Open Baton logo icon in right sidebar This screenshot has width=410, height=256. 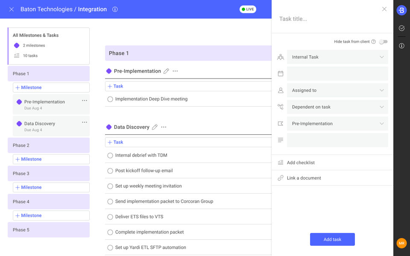[x=401, y=10]
